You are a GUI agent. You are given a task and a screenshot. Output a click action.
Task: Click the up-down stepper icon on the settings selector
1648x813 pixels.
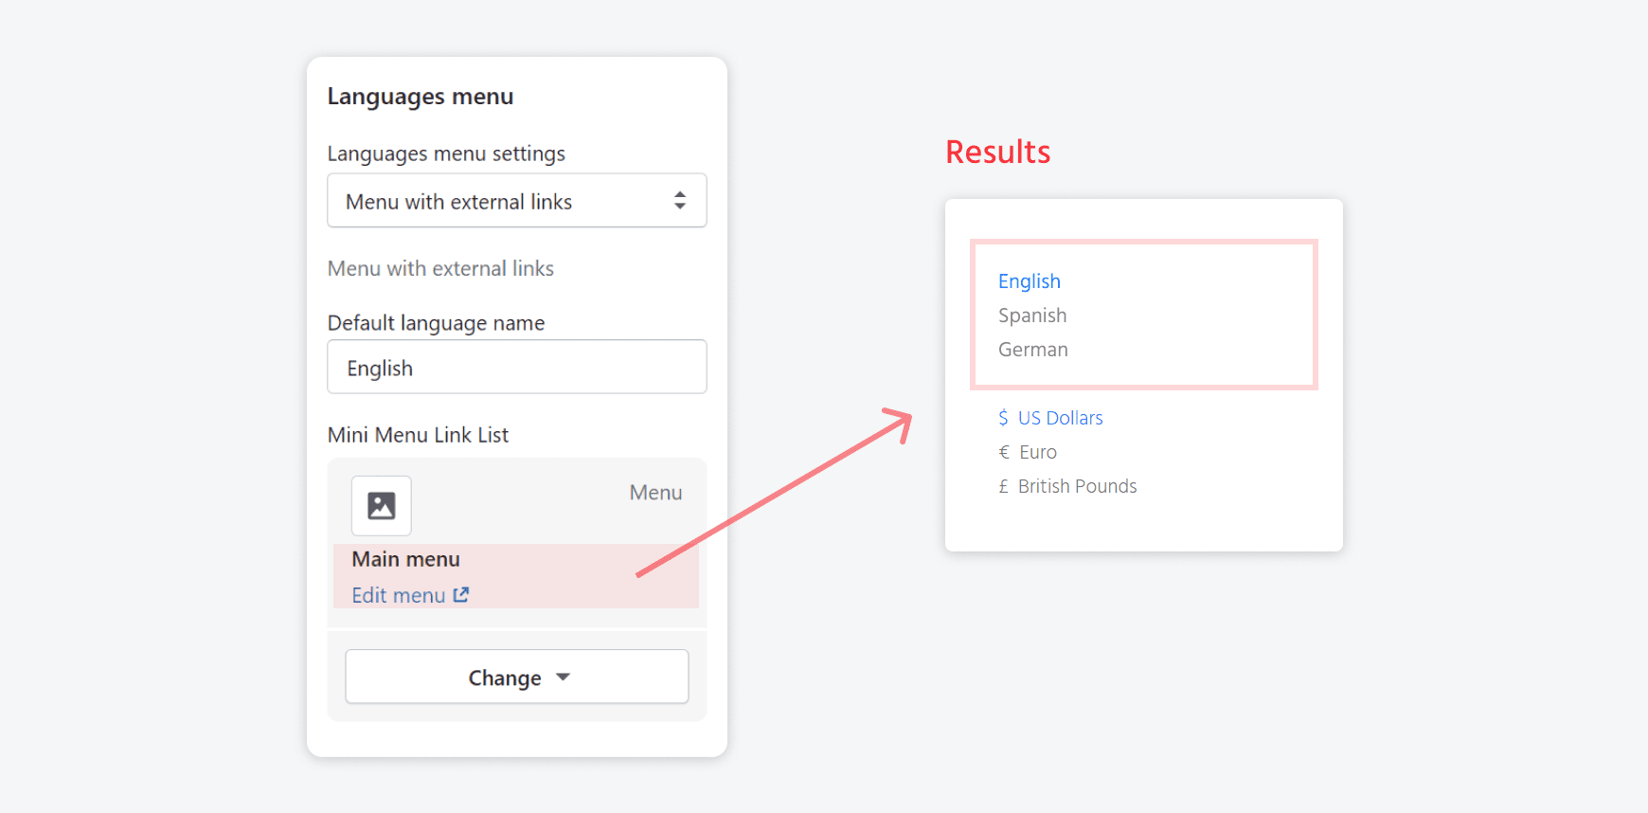coord(681,200)
